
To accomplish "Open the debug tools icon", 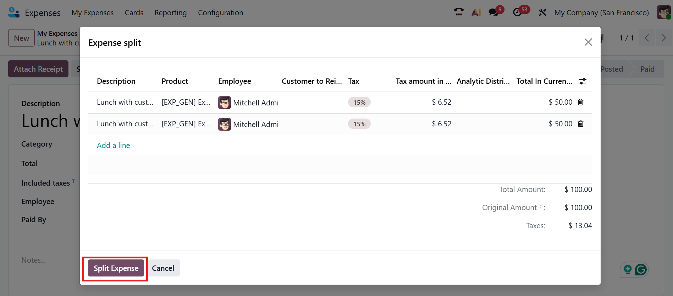I will (542, 12).
